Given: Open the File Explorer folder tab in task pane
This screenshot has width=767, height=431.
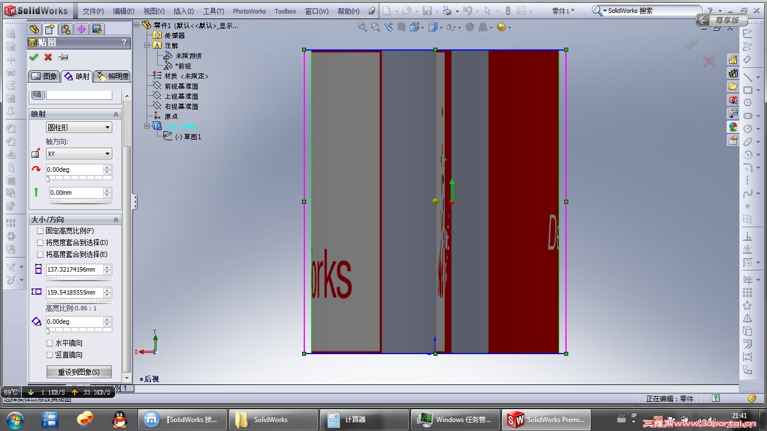Looking at the screenshot, I should coord(733,86).
